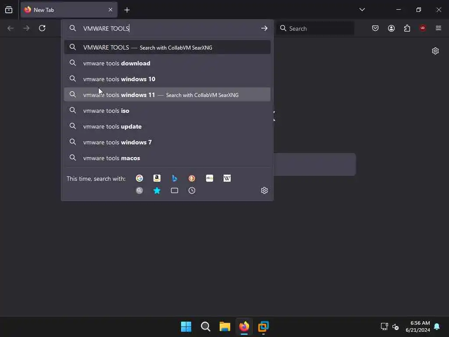
Task: Expand the list all tabs chevron
Action: tap(362, 10)
